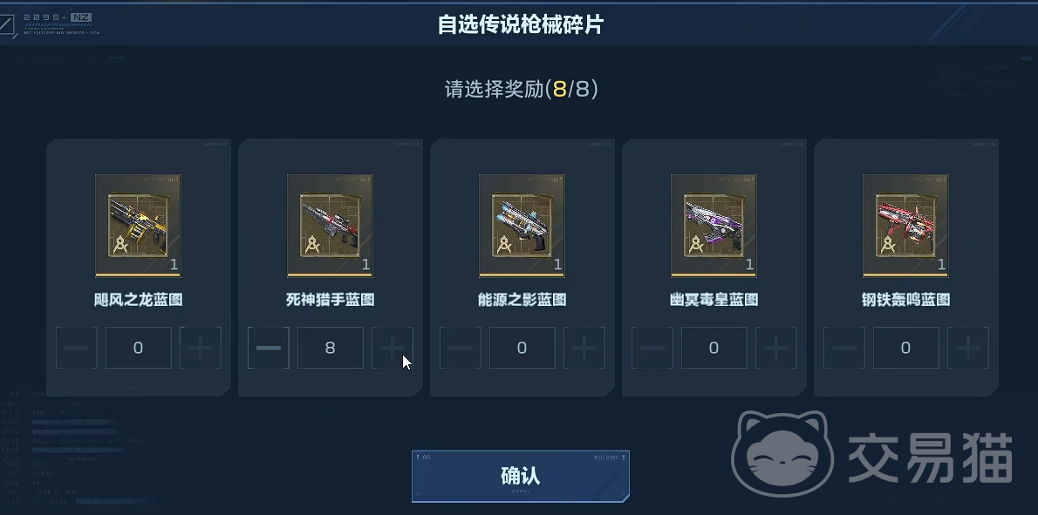Click minus button under 钢铁轰鸣蓝图

(844, 348)
